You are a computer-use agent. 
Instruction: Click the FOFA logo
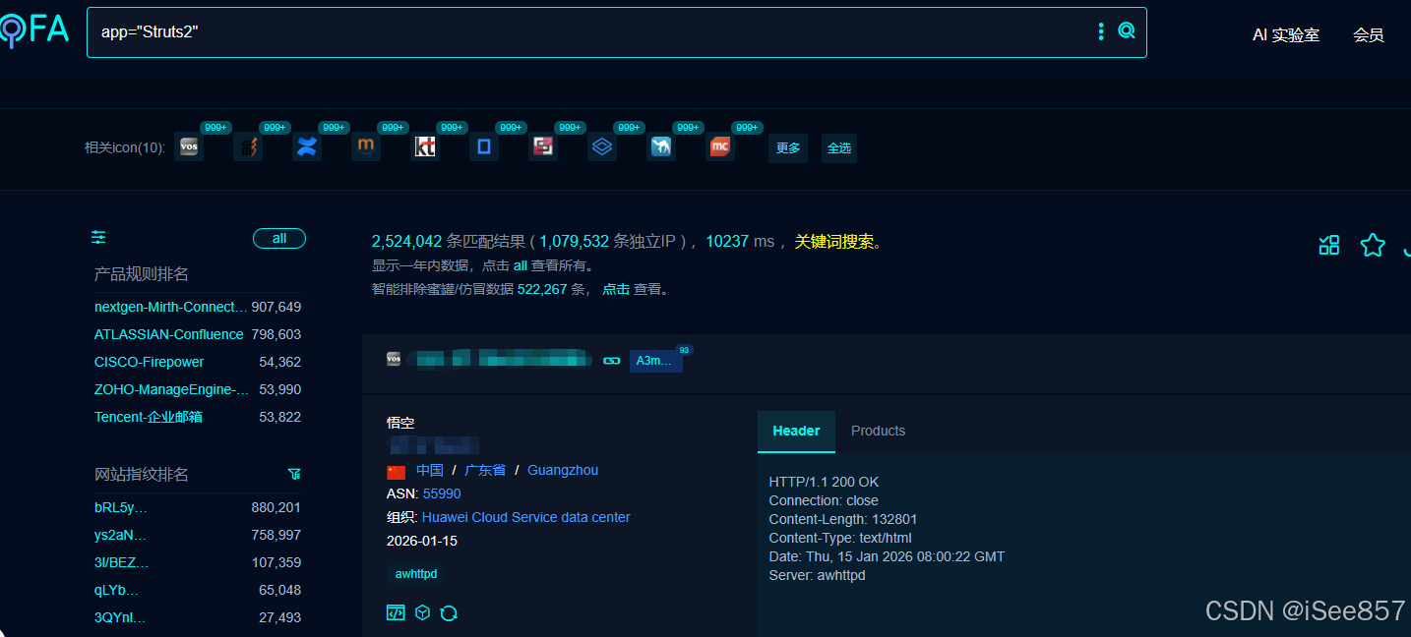click(x=34, y=30)
